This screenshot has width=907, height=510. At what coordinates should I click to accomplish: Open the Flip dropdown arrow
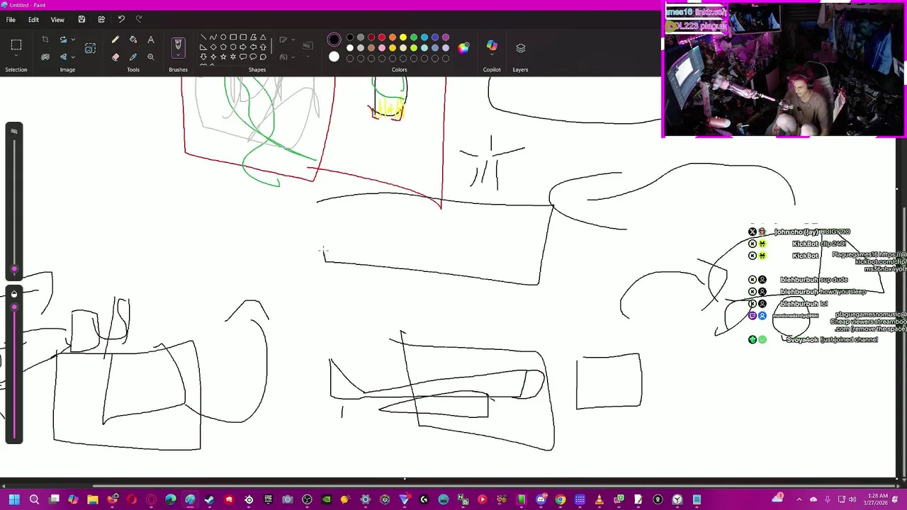73,57
